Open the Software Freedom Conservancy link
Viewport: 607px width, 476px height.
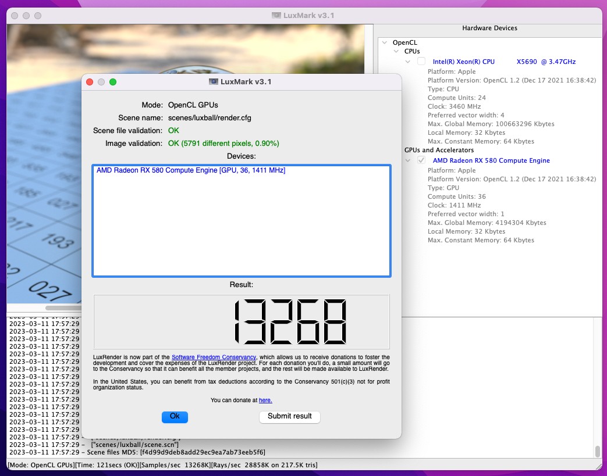(214, 357)
